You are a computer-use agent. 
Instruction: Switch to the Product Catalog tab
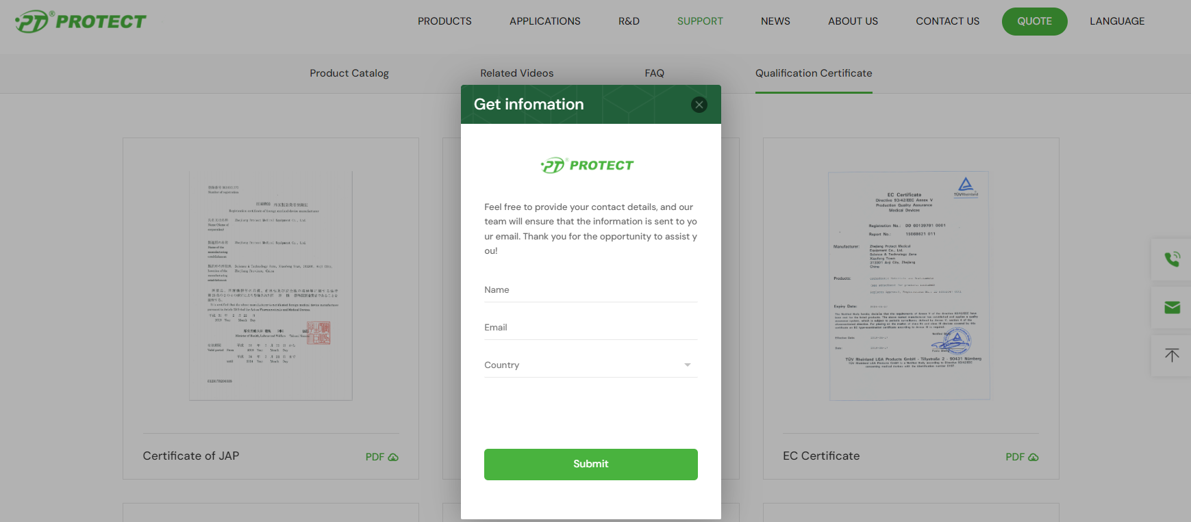[x=349, y=73]
